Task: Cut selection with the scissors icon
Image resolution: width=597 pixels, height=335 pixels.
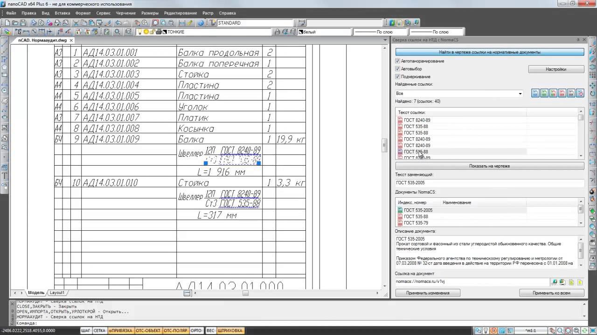Action: coord(76,23)
